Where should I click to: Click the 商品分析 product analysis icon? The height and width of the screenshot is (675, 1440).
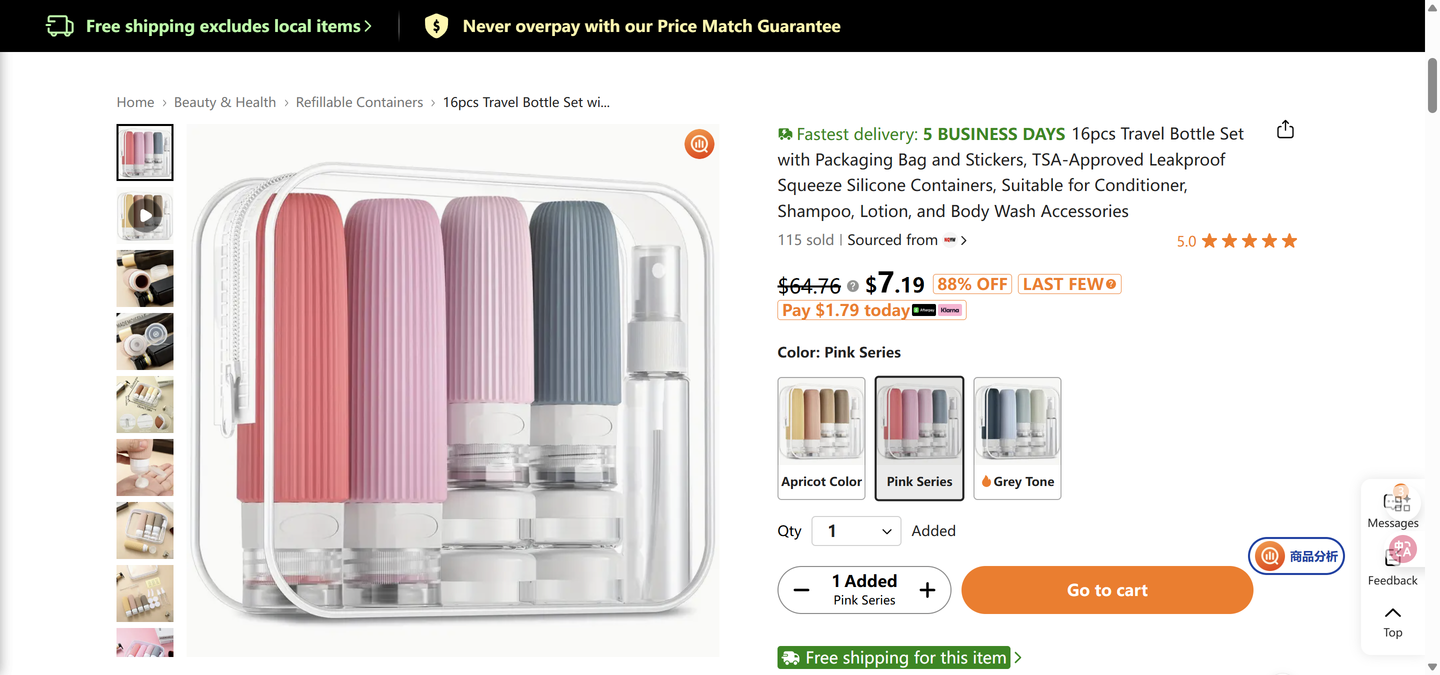coord(1270,556)
